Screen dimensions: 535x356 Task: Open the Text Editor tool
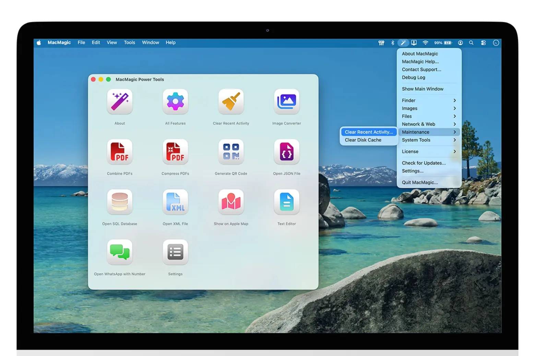[286, 202]
